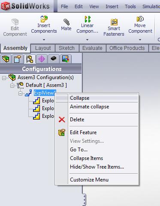Open the Tools menu
Screen dimensions: 160x206
click(x=130, y=6)
